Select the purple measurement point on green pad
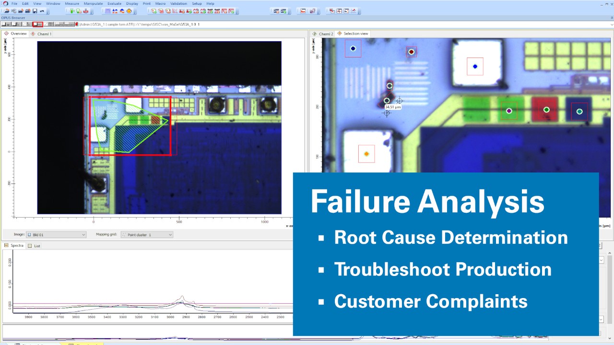Image resolution: width=614 pixels, height=345 pixels. tap(509, 111)
